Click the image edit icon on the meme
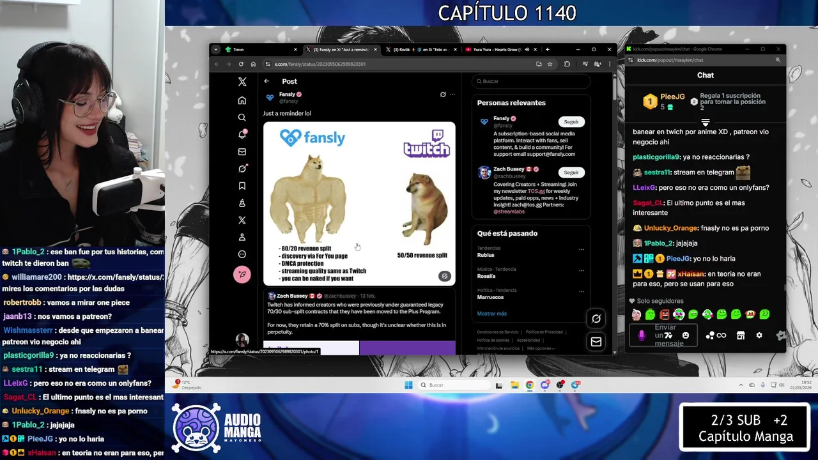Viewport: 818px width, 460px height. coord(445,276)
